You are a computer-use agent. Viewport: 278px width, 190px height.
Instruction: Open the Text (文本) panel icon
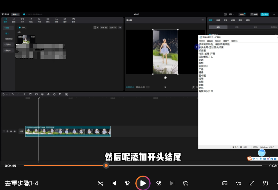(x=22, y=20)
